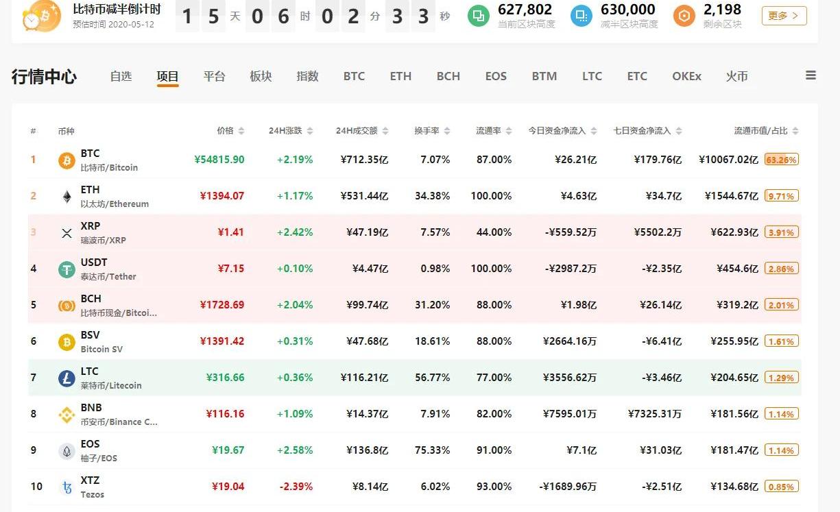Click the Binance BNB logo icon
Viewport: 840px width, 512px height.
[x=67, y=414]
